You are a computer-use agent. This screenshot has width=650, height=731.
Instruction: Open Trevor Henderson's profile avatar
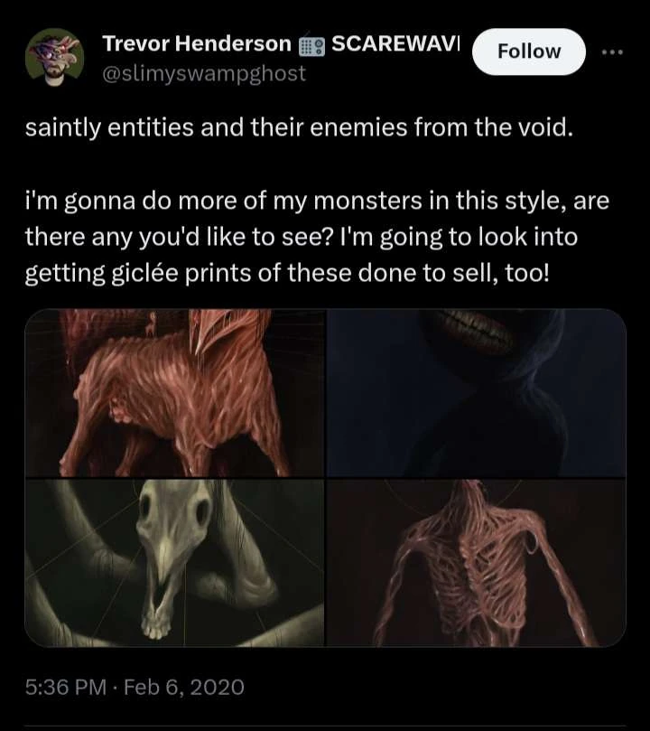[54, 57]
